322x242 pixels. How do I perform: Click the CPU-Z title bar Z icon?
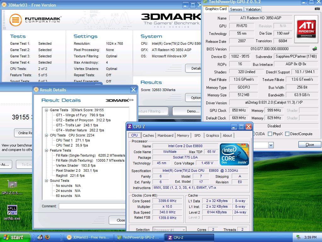tap(130, 127)
